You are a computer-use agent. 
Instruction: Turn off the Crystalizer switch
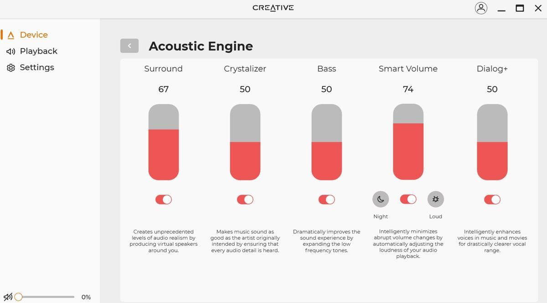click(x=245, y=199)
